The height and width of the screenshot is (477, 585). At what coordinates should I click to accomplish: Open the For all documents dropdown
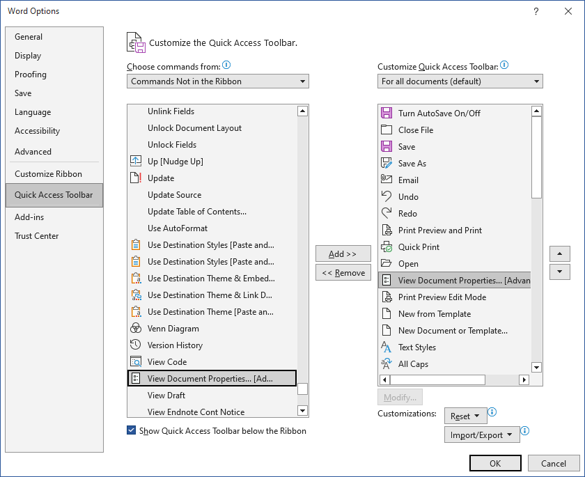(x=460, y=81)
